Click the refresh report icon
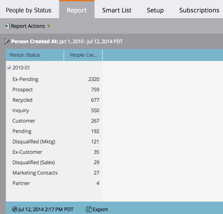This screenshot has width=223, height=214. 15,209
